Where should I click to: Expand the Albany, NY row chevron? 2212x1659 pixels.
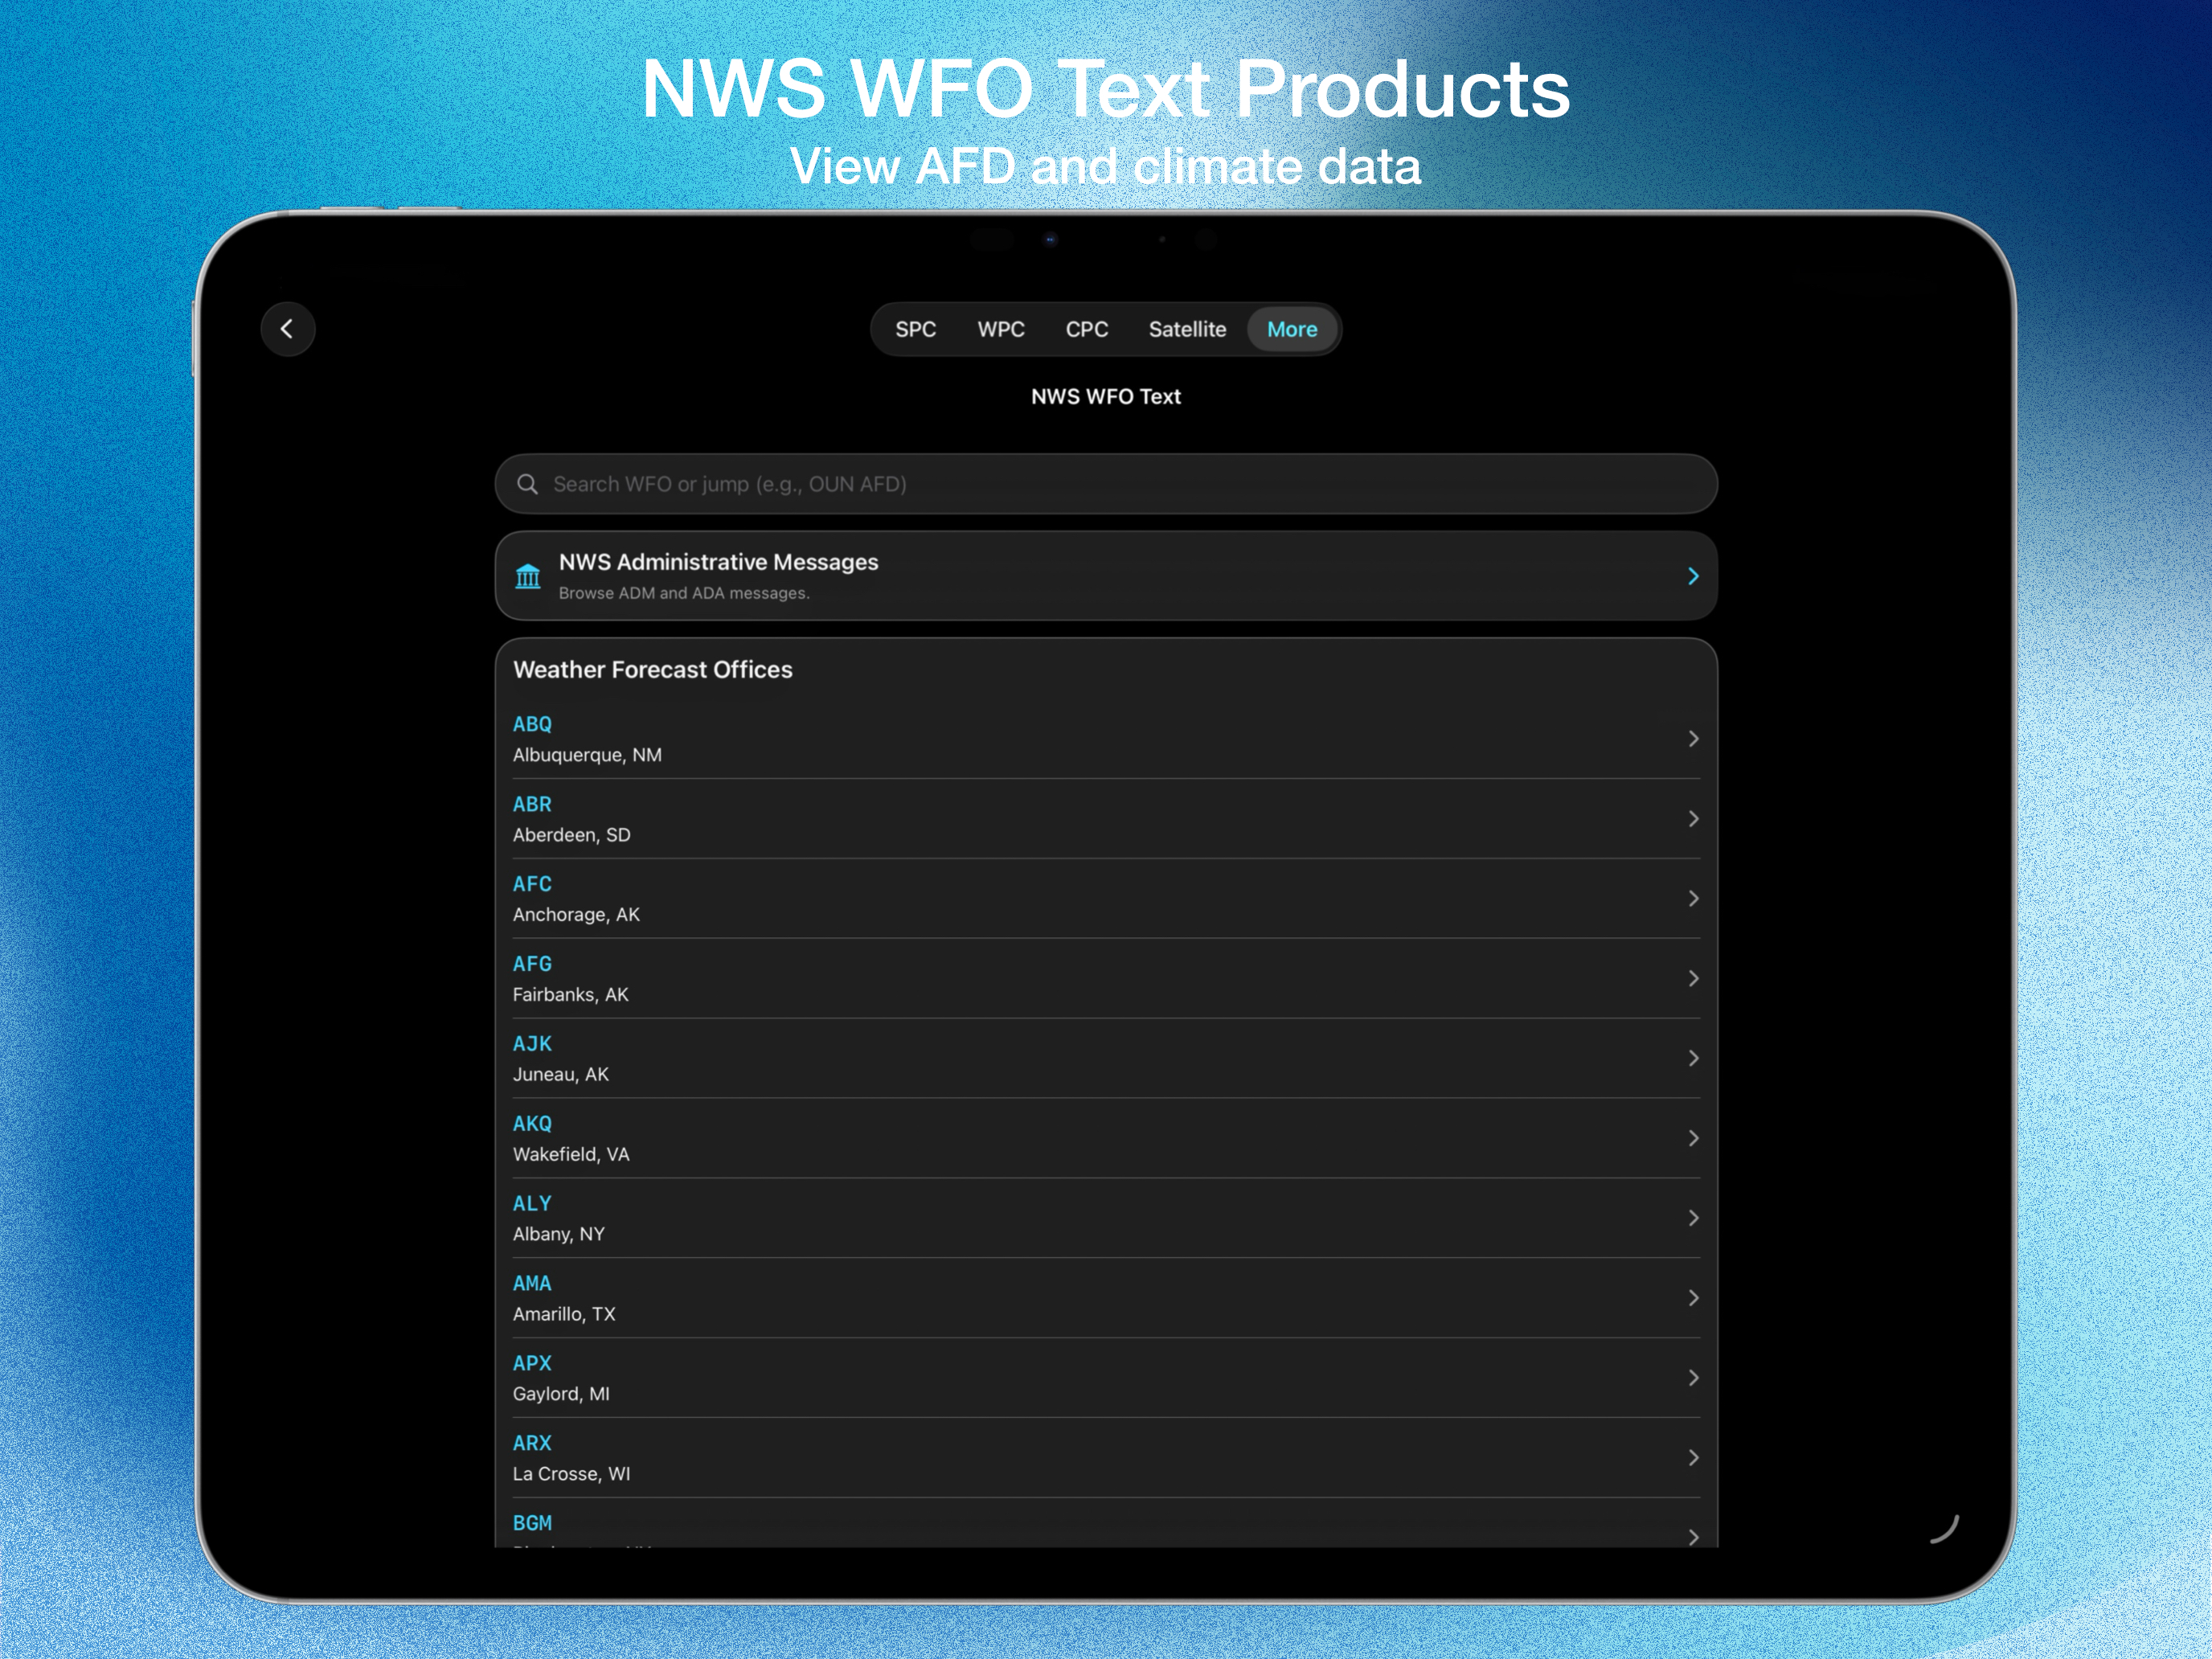pyautogui.click(x=1693, y=1218)
